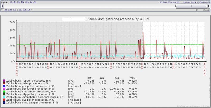Click the '[ no data ]' for java poller

tap(74, 100)
